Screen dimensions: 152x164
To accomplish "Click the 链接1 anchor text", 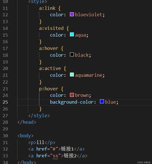I will pos(67,149).
